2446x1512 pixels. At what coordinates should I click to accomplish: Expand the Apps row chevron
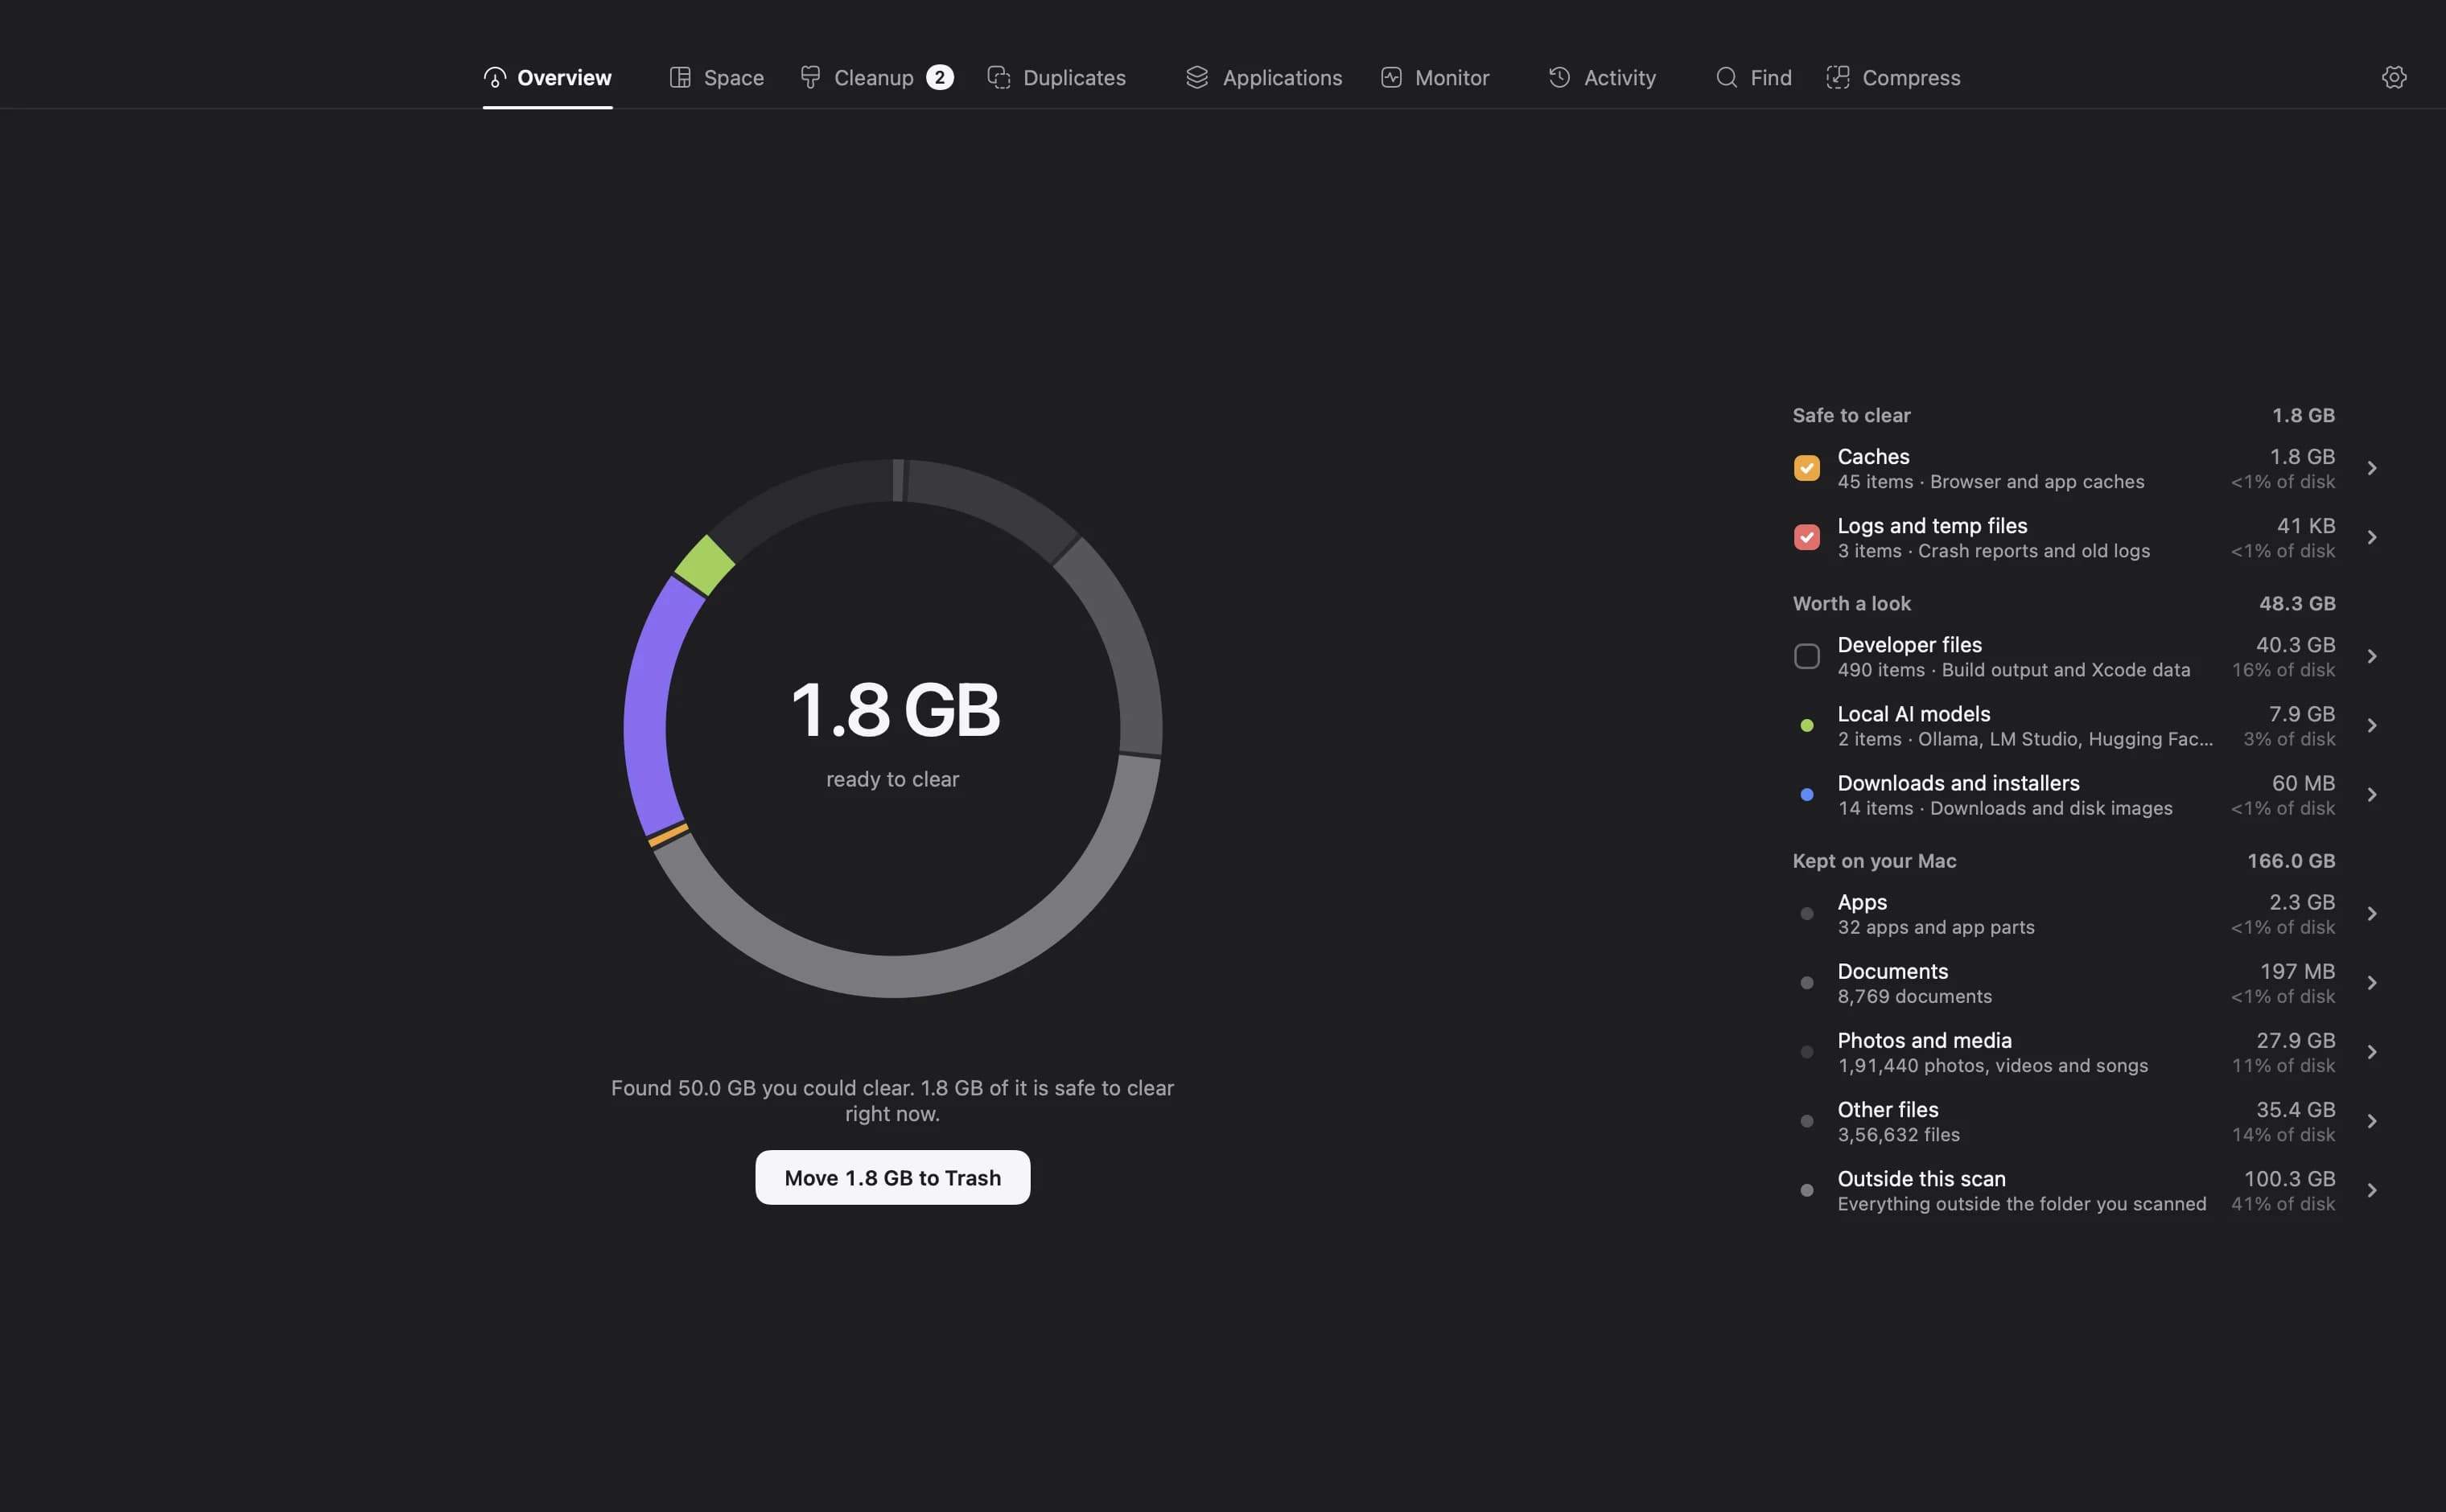pyautogui.click(x=2372, y=913)
